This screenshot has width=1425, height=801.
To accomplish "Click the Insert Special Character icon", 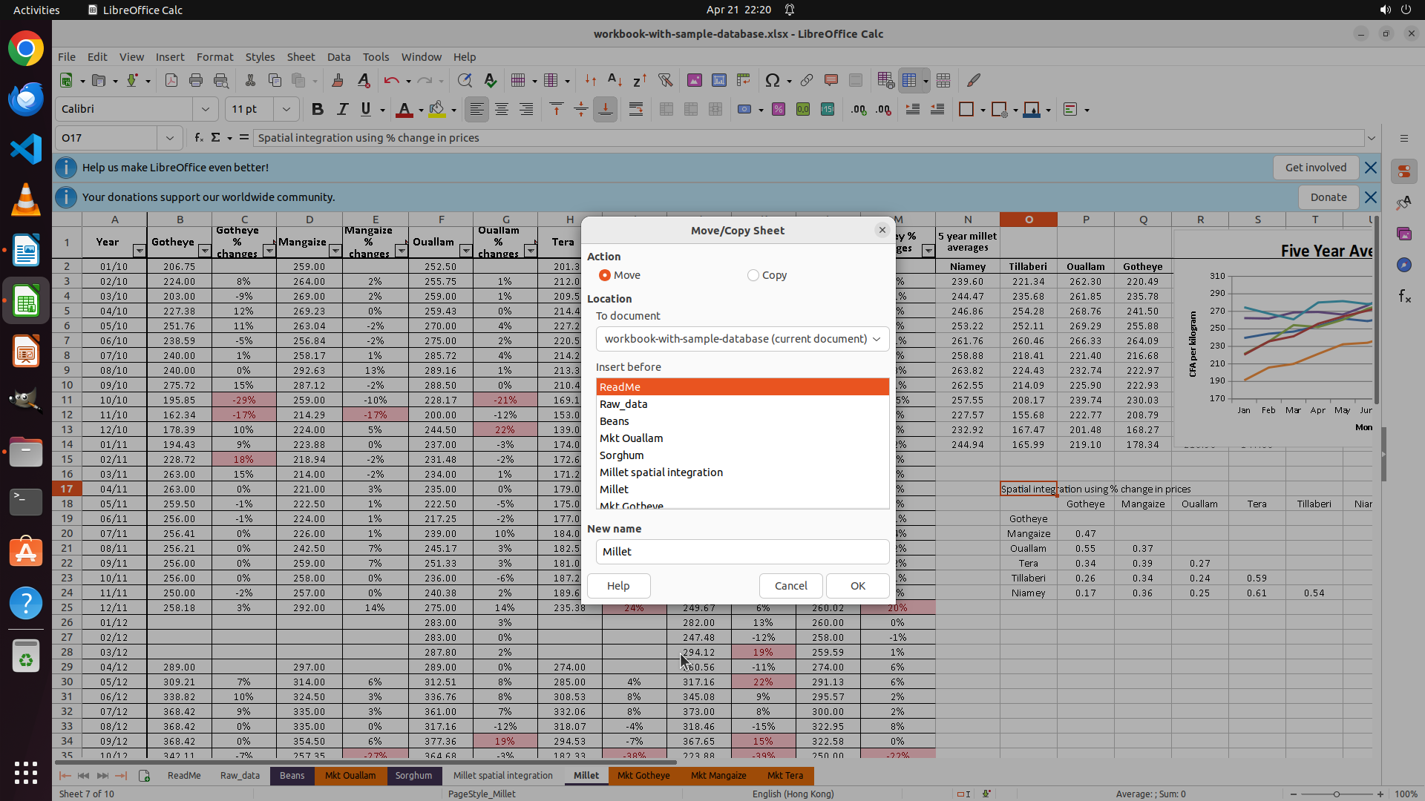I will (x=772, y=80).
